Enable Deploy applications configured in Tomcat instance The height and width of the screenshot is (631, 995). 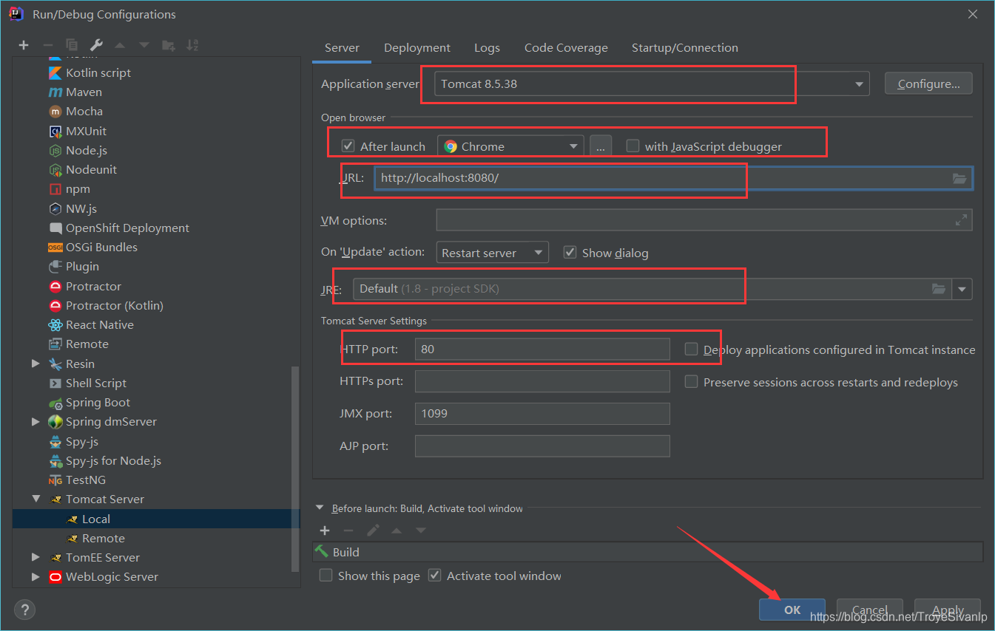(x=691, y=349)
